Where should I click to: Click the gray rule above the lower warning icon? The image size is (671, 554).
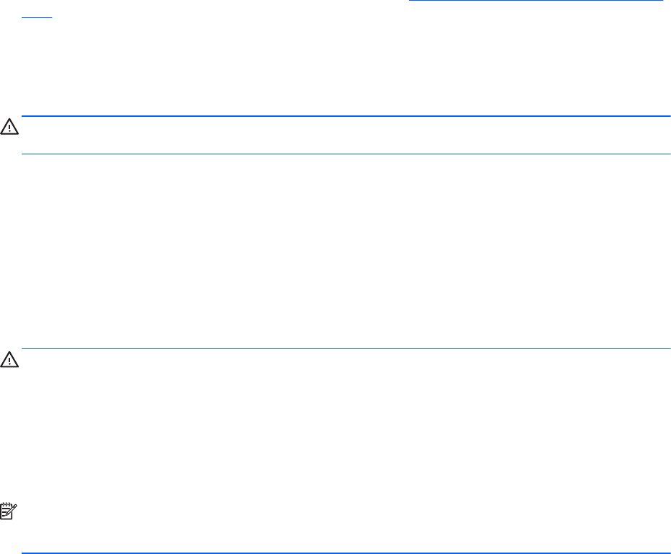346,349
